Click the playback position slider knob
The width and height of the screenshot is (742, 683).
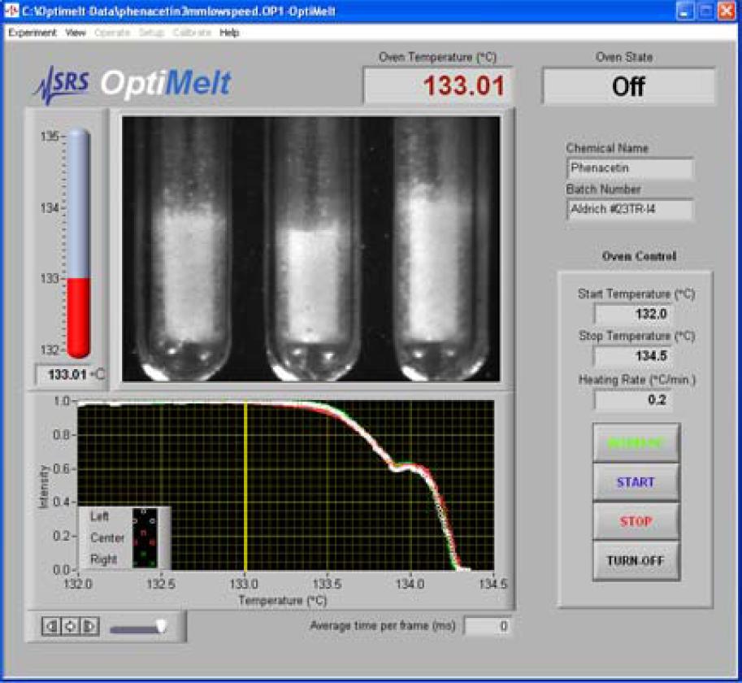click(x=162, y=626)
